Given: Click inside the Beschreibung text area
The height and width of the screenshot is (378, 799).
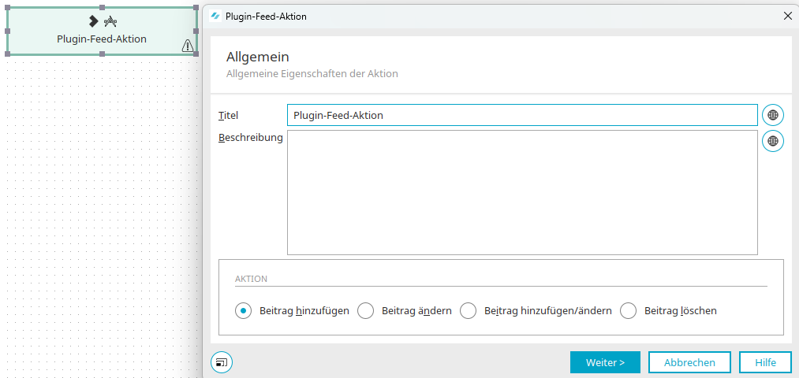Looking at the screenshot, I should (522, 192).
